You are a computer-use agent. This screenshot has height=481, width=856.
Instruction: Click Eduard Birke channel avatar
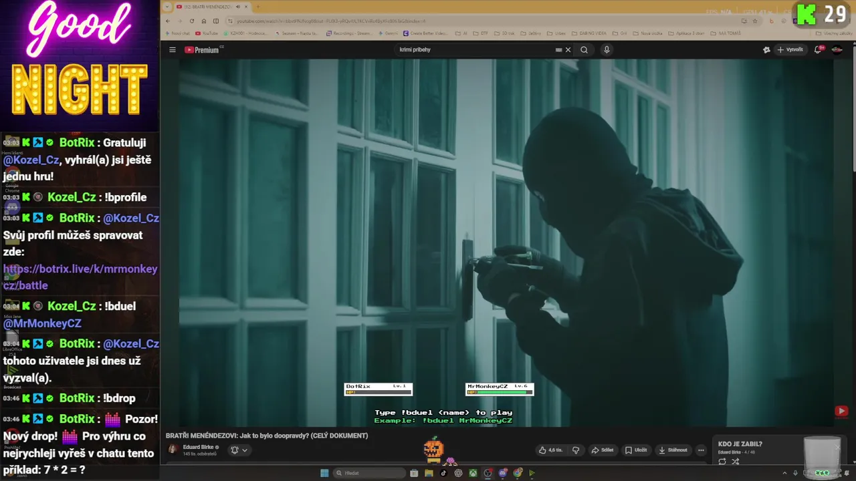click(x=173, y=450)
